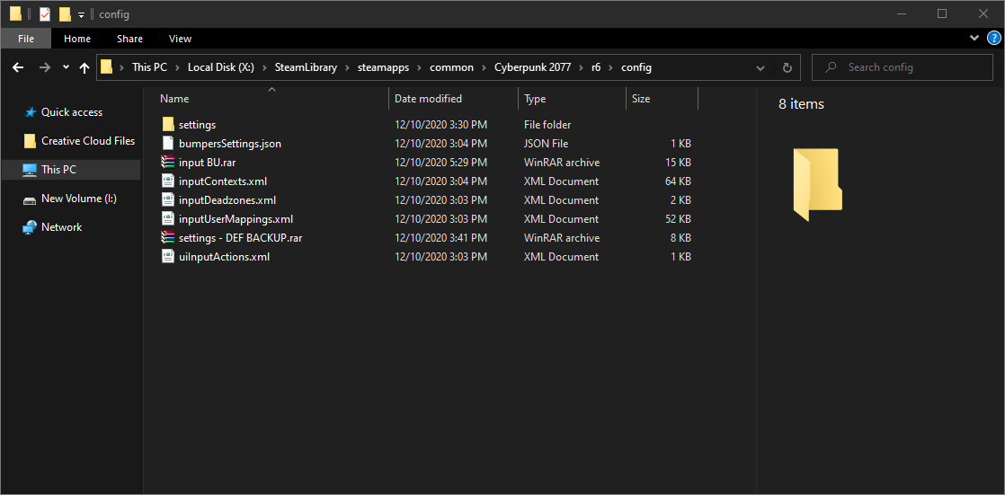Expand the address bar history dropdown
Image resolution: width=1005 pixels, height=495 pixels.
pyautogui.click(x=760, y=67)
